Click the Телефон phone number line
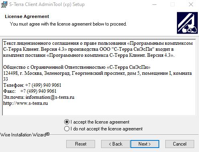The width and height of the screenshot is (199, 152). pos(32,85)
